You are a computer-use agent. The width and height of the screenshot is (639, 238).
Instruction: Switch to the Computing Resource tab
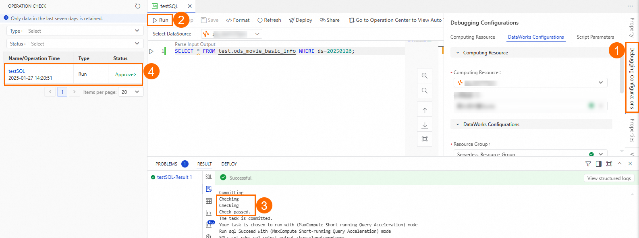[x=473, y=37]
